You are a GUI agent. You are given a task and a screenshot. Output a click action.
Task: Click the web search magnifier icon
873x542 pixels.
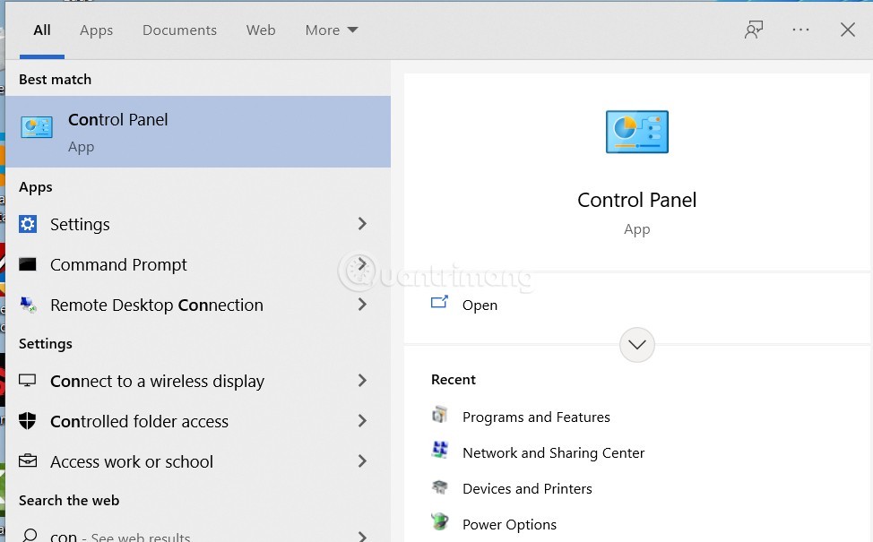[29, 535]
